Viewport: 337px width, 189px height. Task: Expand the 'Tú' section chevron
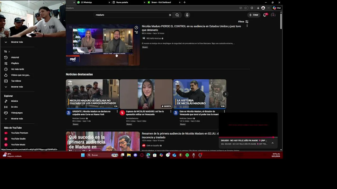9,52
